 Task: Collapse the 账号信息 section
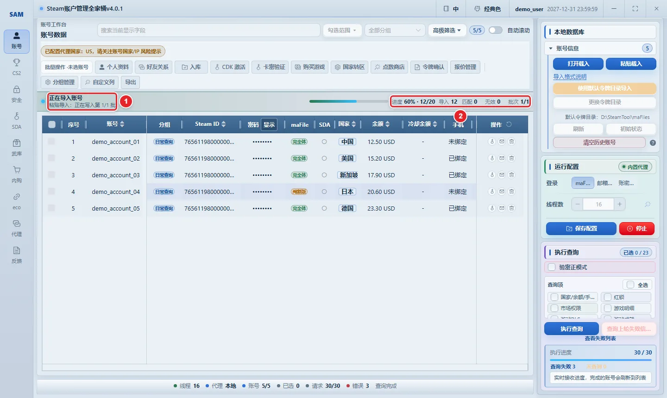551,48
